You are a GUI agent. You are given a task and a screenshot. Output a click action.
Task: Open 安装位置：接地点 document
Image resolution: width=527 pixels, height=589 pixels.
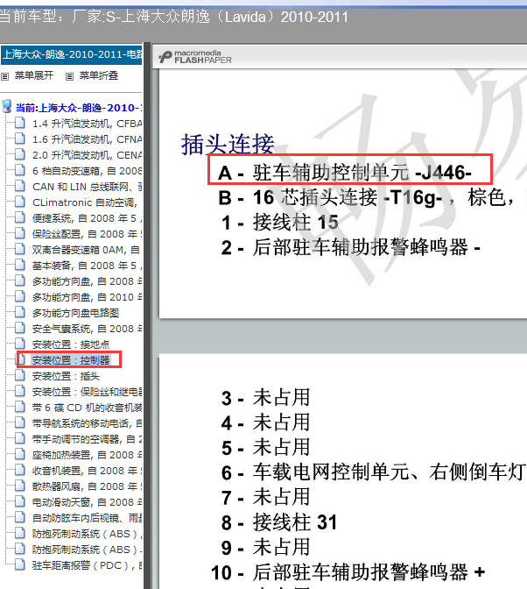71,344
